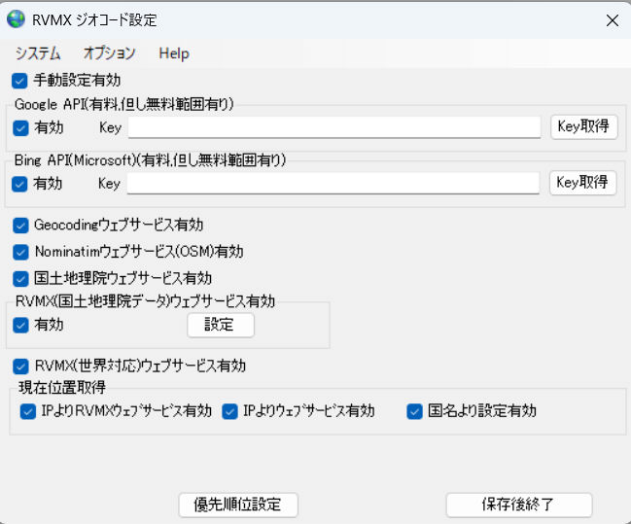Click Key取得 button for Bing API
Screen dimensions: 631x524
coord(583,182)
